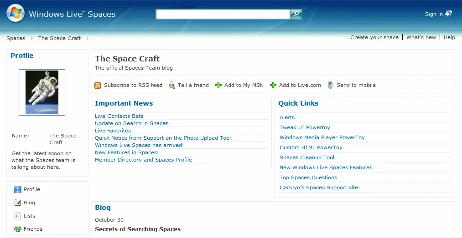Open What's new page
This screenshot has width=462, height=238.
pyautogui.click(x=421, y=37)
